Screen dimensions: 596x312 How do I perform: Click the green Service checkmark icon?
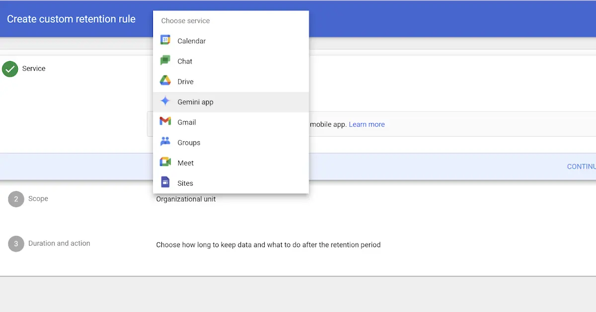10,69
